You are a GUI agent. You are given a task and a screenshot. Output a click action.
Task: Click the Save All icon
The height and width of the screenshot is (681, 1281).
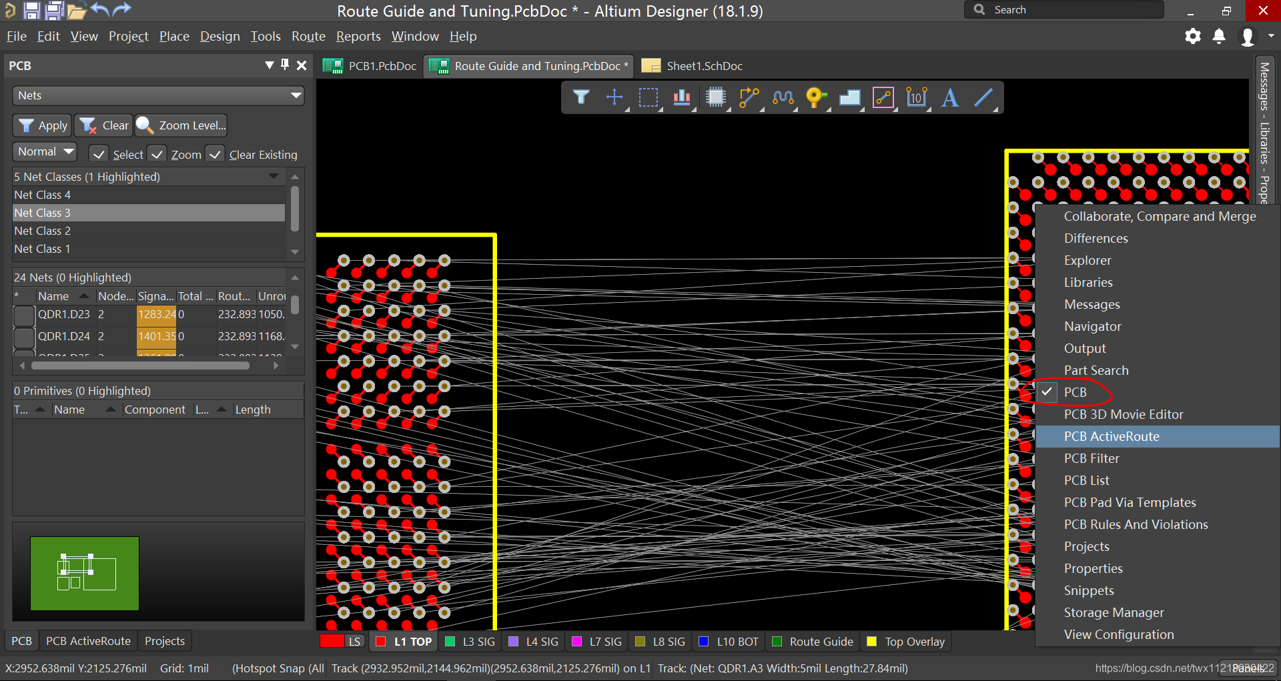pyautogui.click(x=54, y=10)
